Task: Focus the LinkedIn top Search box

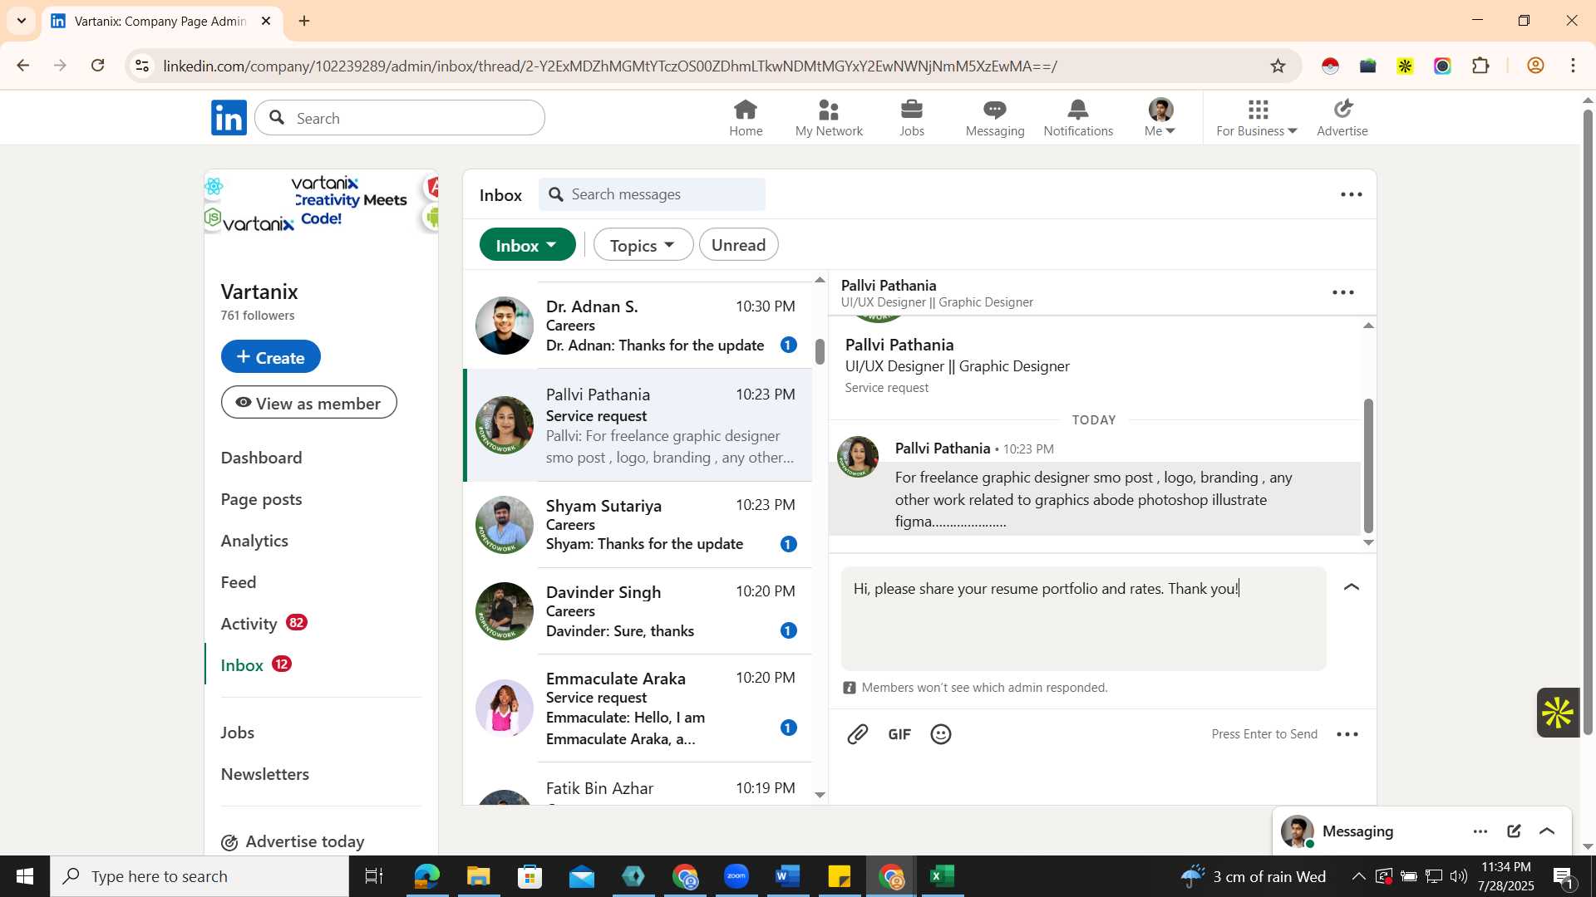Action: point(400,118)
